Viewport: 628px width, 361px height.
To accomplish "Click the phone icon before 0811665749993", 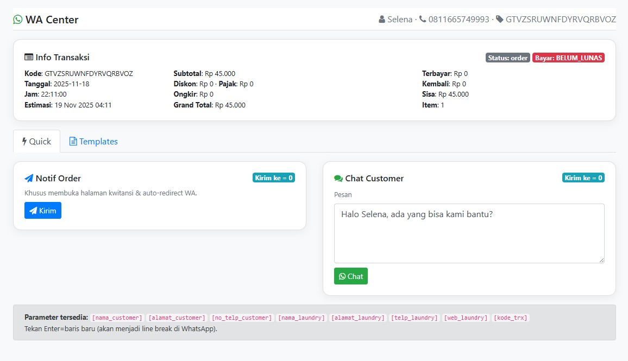I will point(423,20).
